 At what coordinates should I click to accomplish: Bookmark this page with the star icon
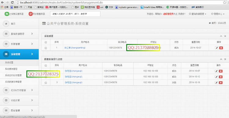(225, 2)
